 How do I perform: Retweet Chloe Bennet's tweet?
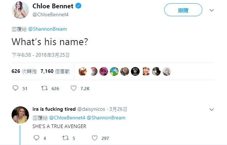(44, 88)
